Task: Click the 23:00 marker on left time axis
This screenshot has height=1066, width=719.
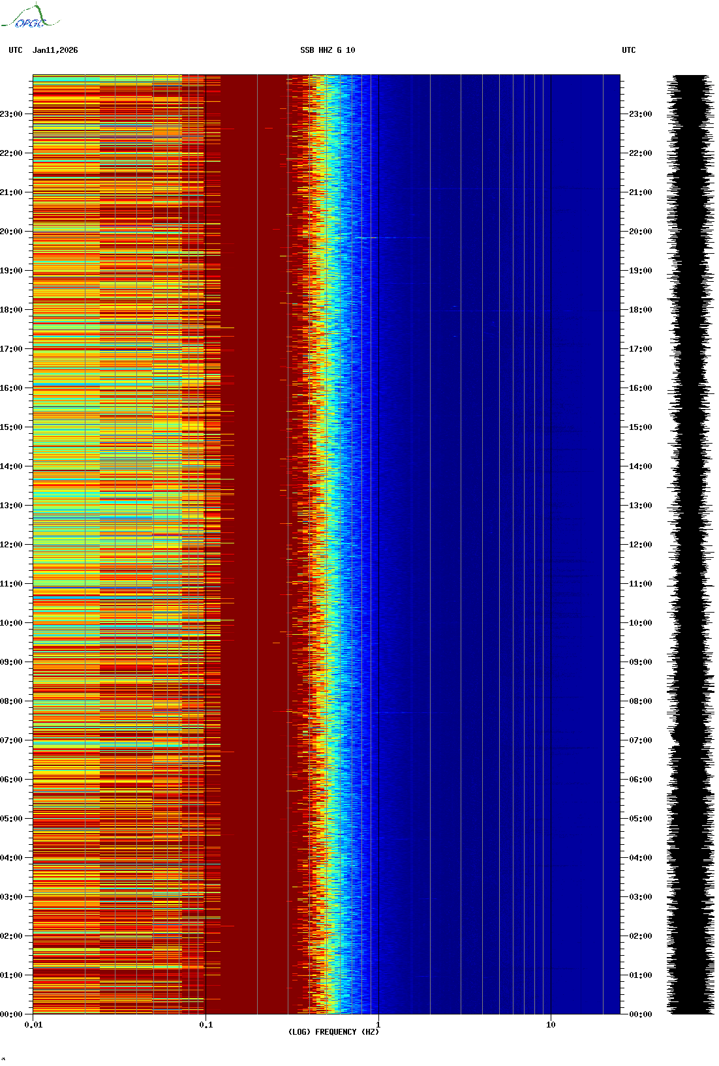Action: [11, 114]
